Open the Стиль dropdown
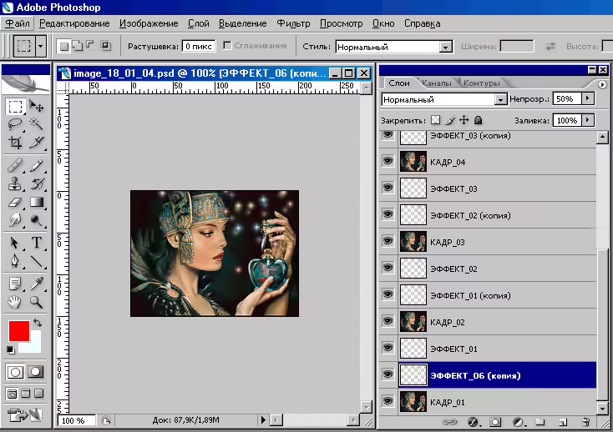The width and height of the screenshot is (613, 432). (445, 48)
